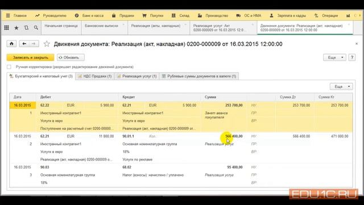Click Поступление на расчетный счет 0200-00000 cell

pos(77,129)
